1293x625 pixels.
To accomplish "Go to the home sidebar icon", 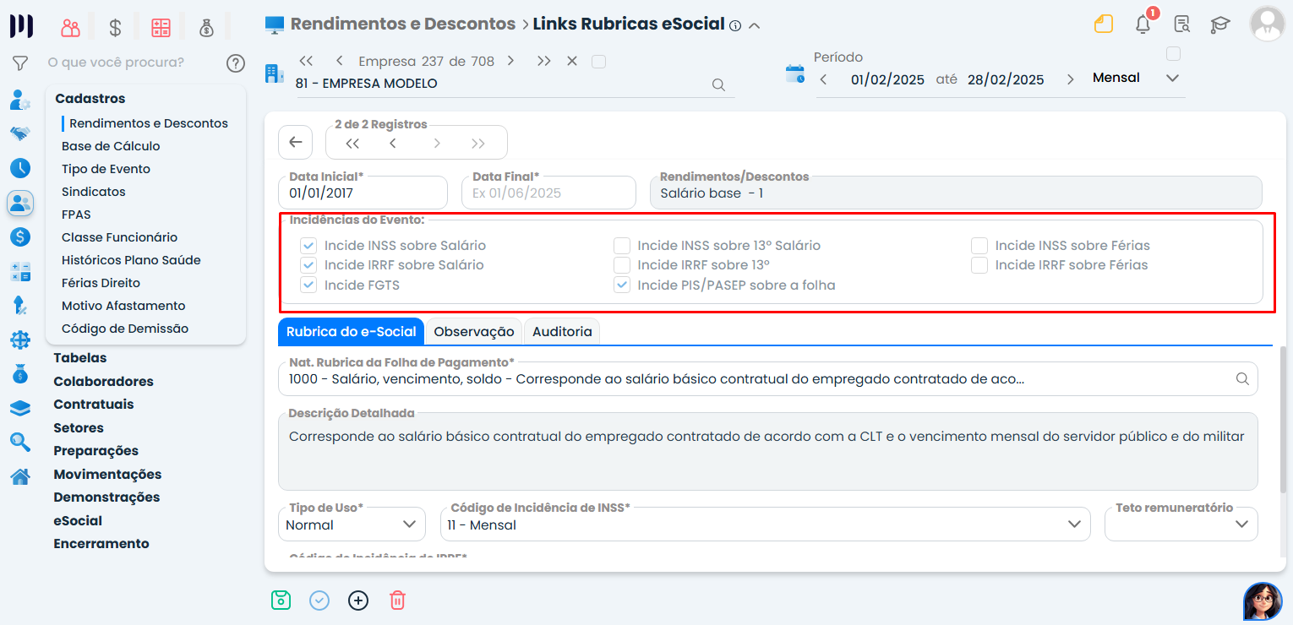I will point(20,476).
